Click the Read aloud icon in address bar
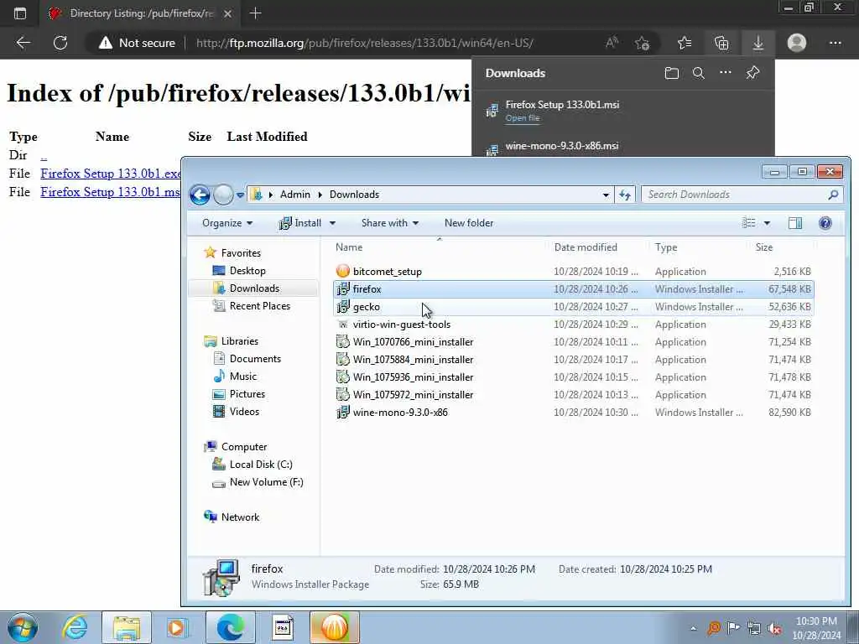 [x=612, y=43]
